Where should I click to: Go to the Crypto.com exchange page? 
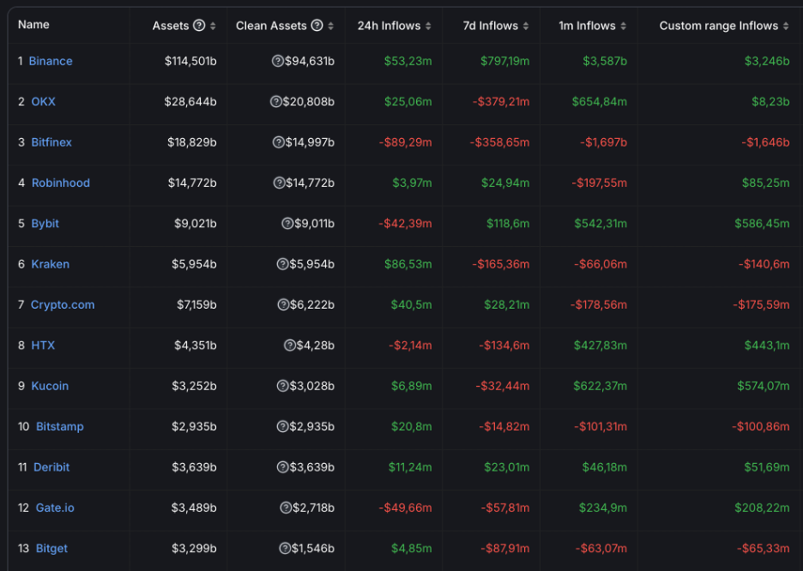pos(63,304)
